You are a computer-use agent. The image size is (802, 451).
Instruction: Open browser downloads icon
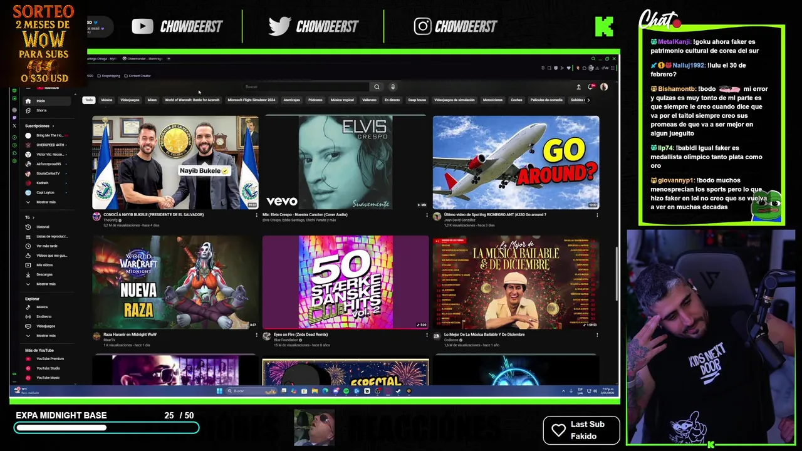click(x=597, y=68)
